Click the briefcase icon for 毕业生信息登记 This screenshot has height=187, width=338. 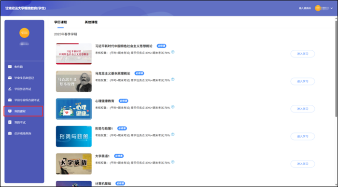coord(10,78)
